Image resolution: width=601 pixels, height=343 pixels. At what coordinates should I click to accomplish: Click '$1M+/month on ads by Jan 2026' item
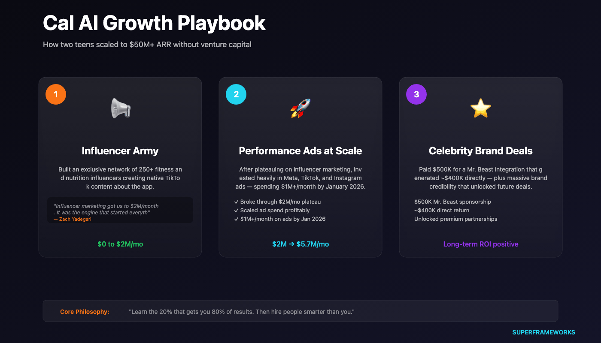pos(280,219)
